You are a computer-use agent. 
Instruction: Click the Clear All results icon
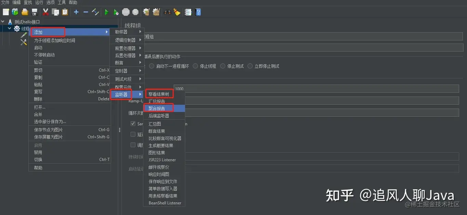click(156, 12)
